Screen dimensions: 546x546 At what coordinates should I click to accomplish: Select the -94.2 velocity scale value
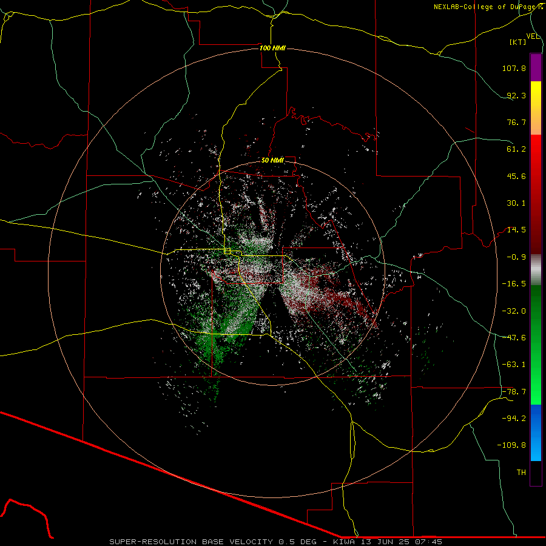[514, 419]
